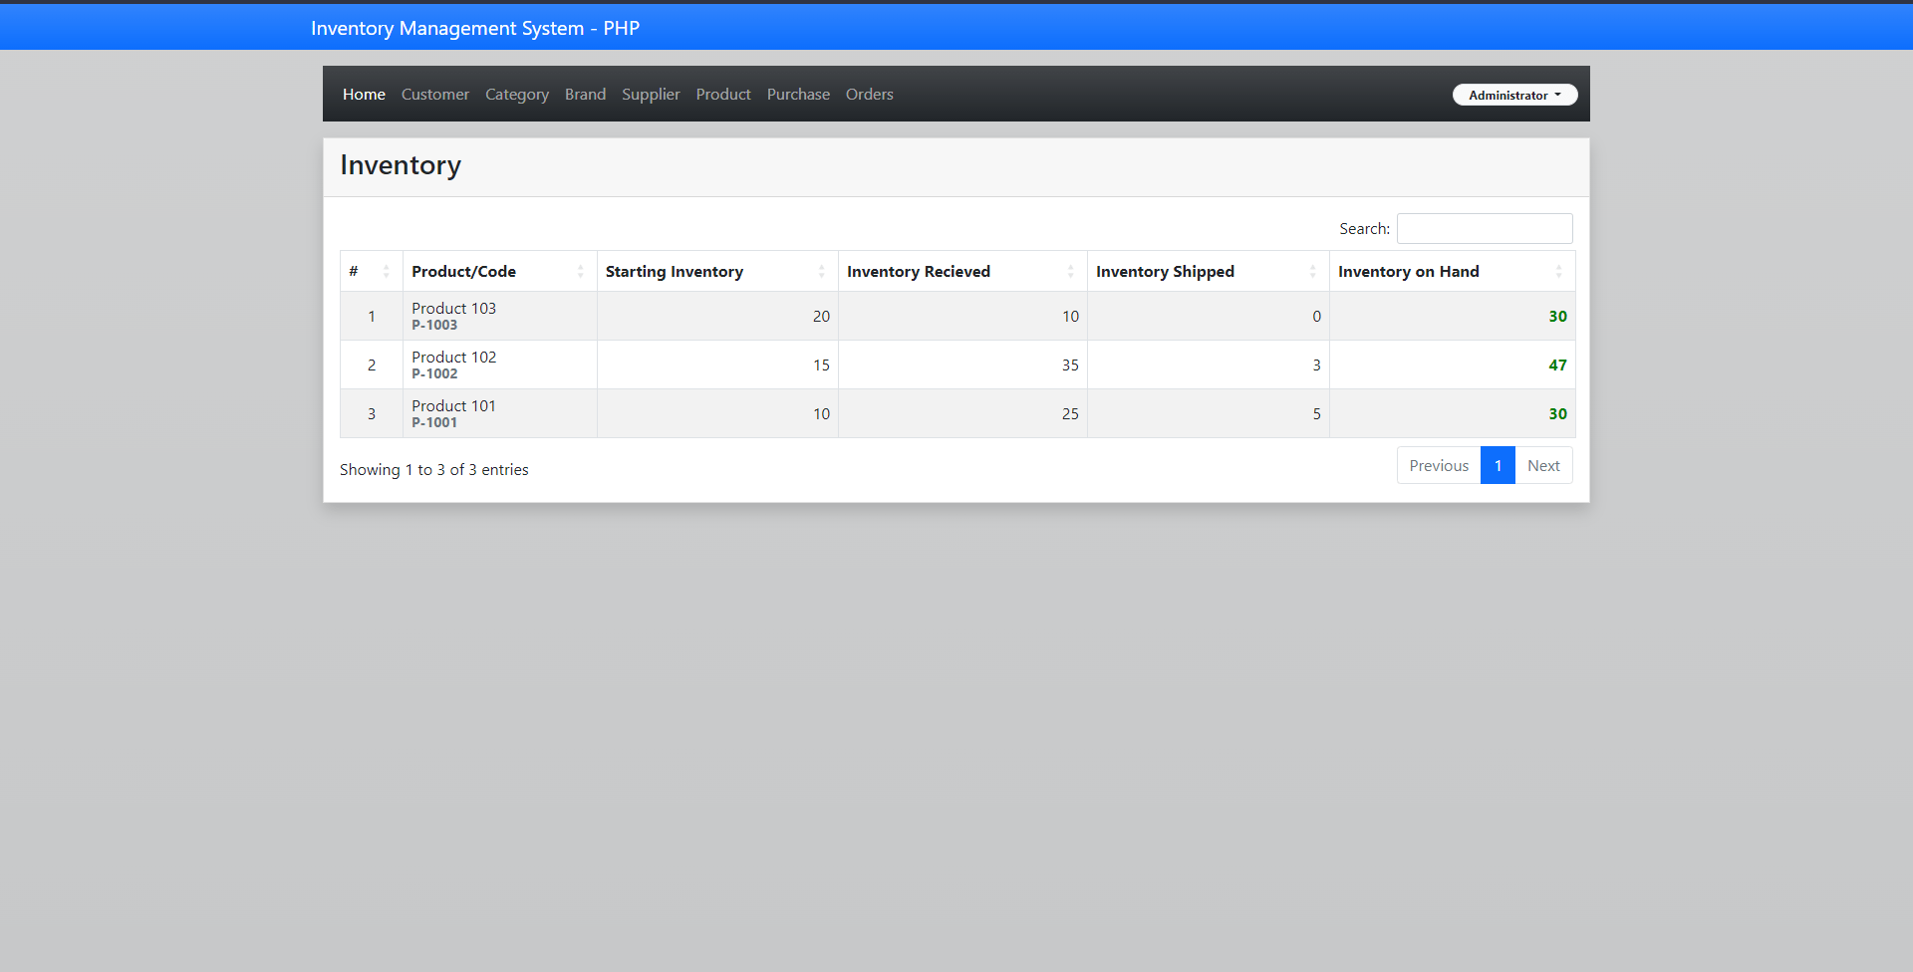Sort the table by Product/Code
The height and width of the screenshot is (972, 1913).
463,271
